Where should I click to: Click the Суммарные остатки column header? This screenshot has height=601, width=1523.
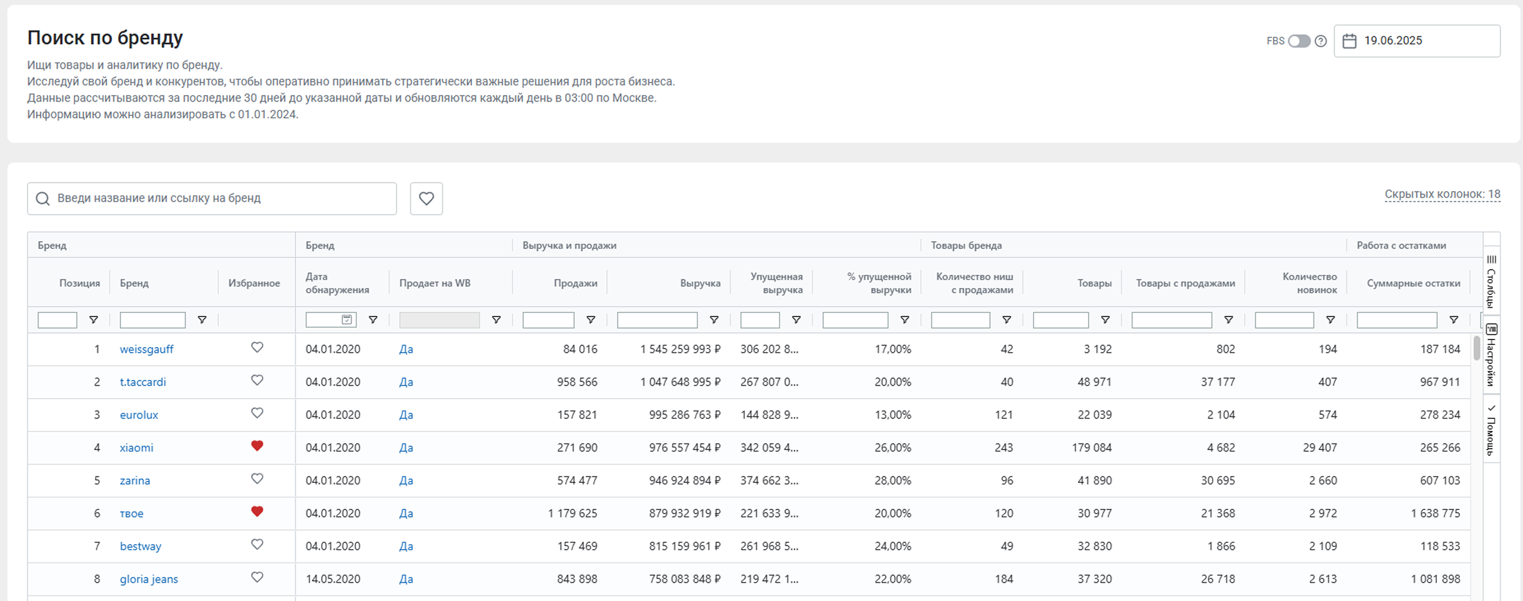[1414, 283]
